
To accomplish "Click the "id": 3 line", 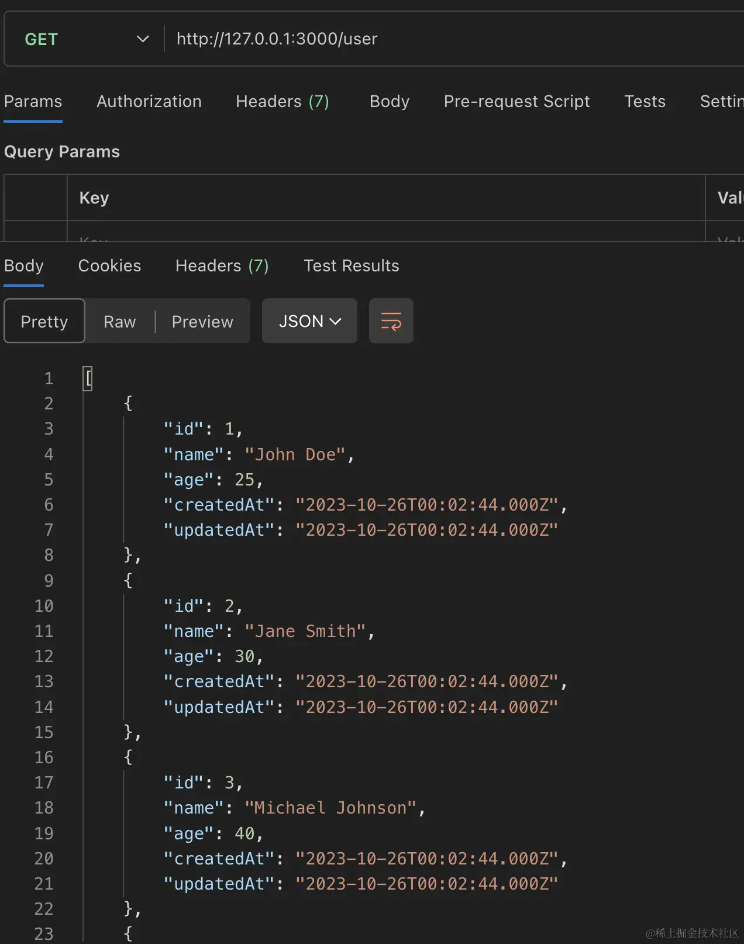I will tap(203, 783).
